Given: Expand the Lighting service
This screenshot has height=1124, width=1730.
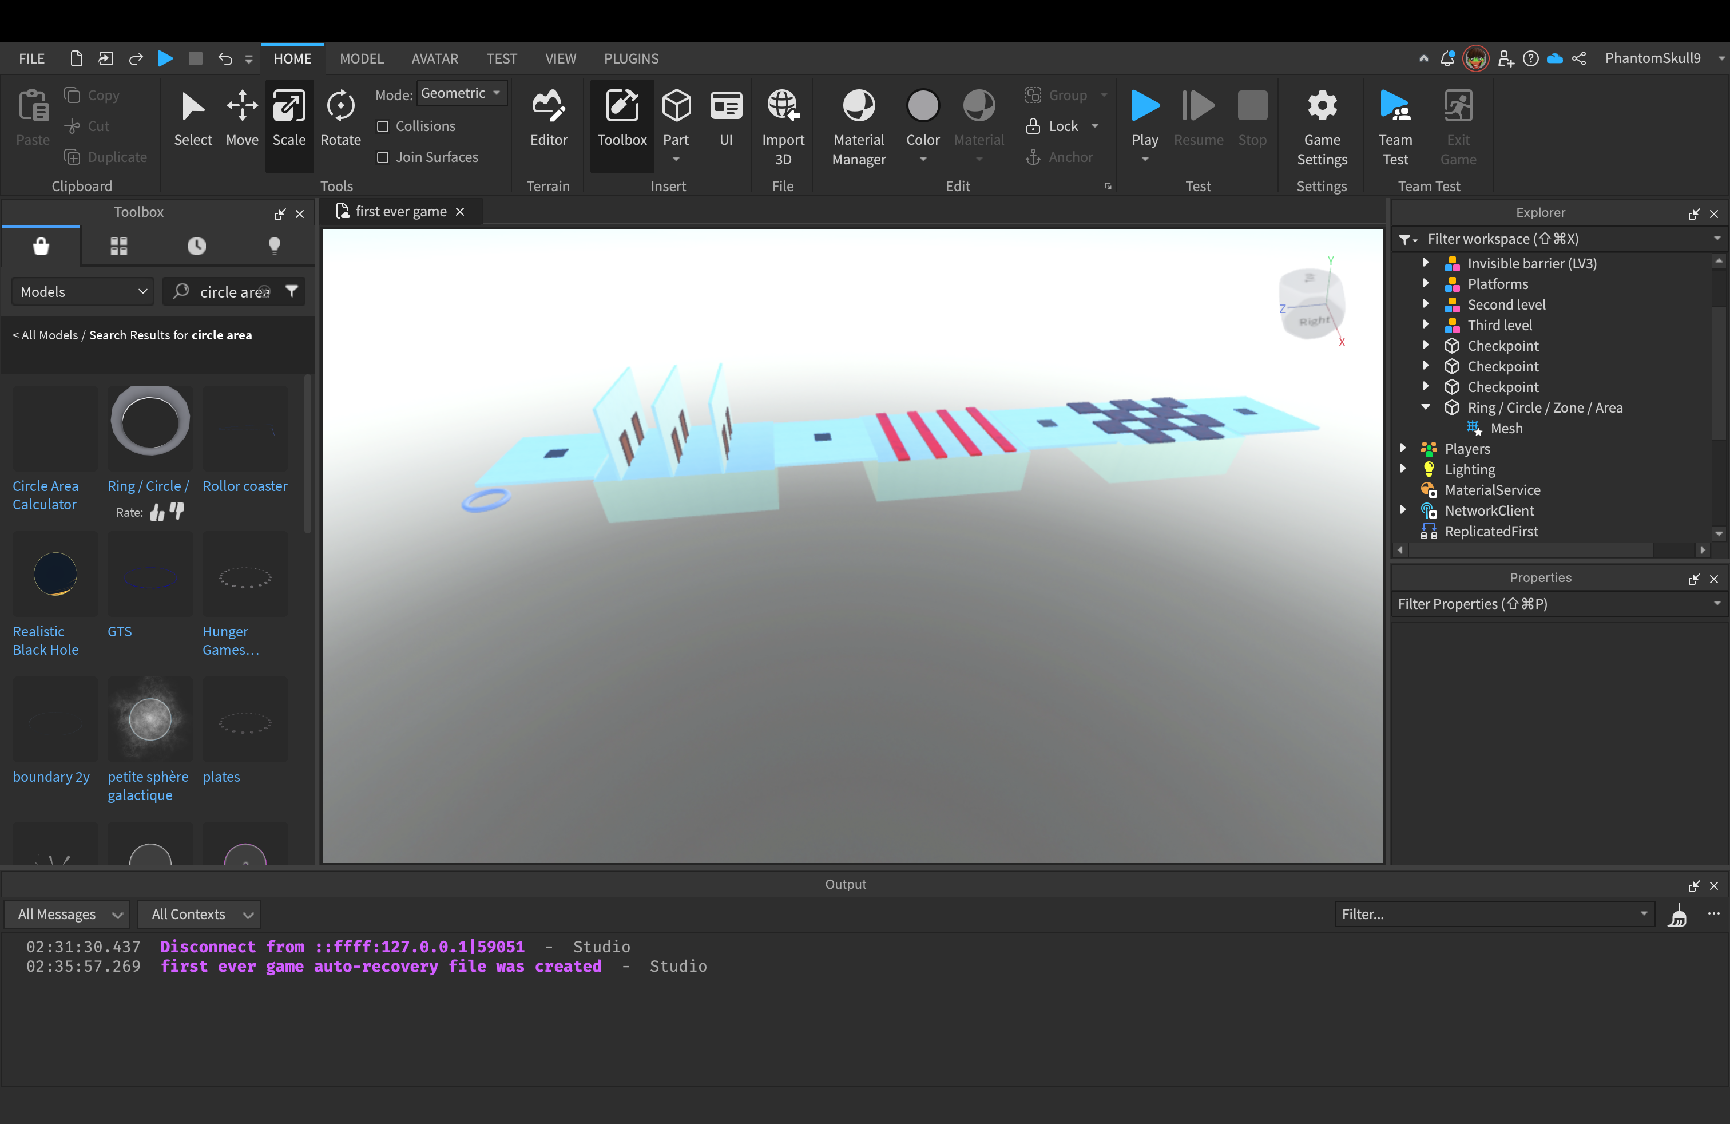Looking at the screenshot, I should 1403,470.
